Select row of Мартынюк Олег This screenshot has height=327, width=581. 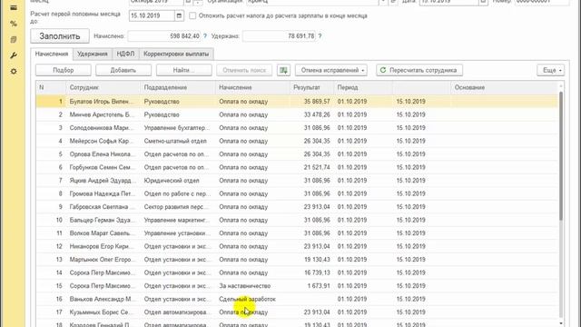(297, 260)
